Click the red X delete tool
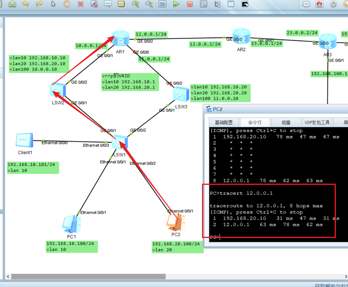This screenshot has height=287, width=348. 81,4
